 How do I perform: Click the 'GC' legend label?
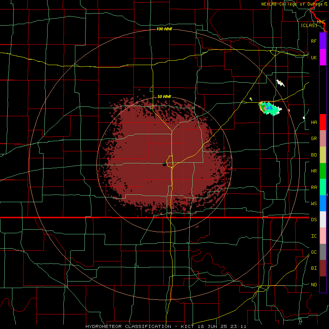[x=314, y=252]
